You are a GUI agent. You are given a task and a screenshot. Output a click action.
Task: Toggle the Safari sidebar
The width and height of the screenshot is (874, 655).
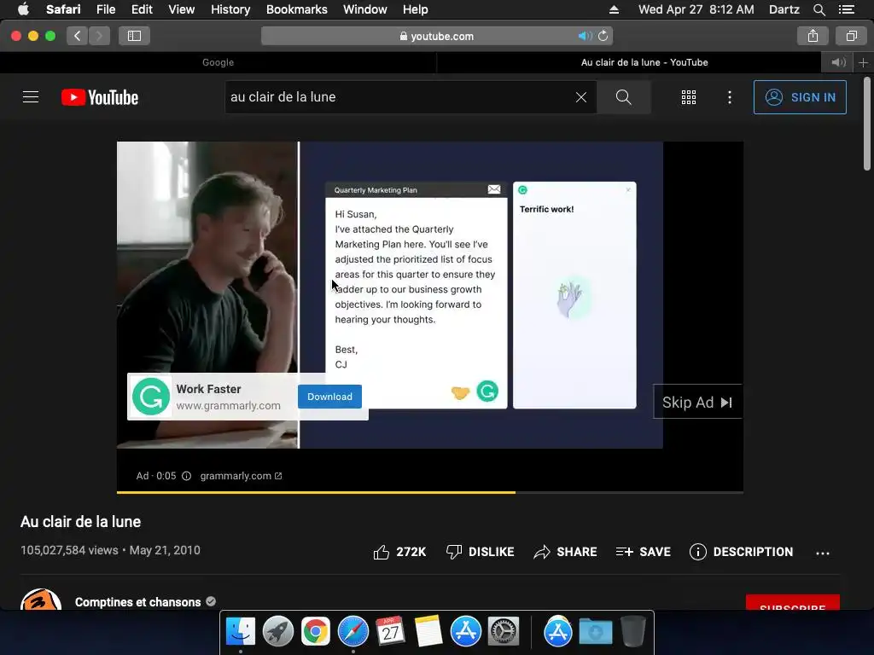click(x=134, y=36)
